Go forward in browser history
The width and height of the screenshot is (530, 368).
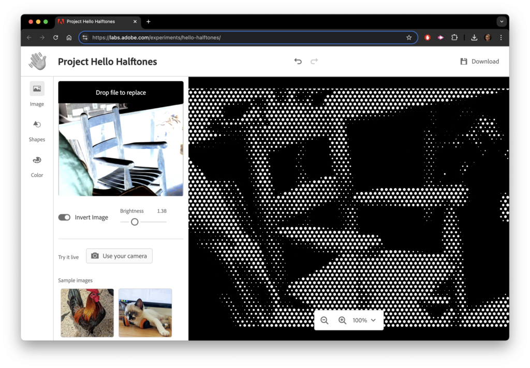pyautogui.click(x=42, y=37)
